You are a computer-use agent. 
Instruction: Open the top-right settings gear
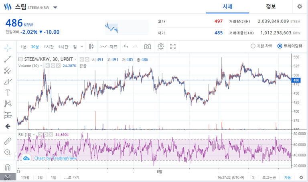[300, 6]
